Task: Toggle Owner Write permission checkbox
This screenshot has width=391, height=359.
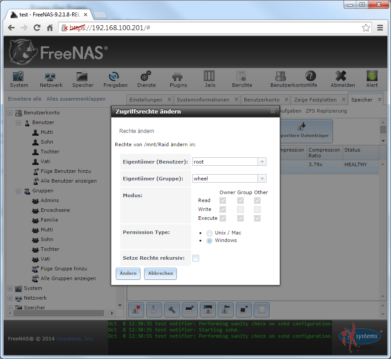Action: (223, 209)
